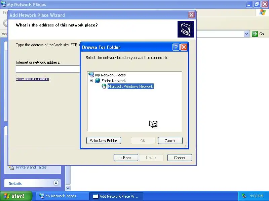The width and height of the screenshot is (269, 201).
Task: Select the Entire Network label
Action: click(114, 81)
